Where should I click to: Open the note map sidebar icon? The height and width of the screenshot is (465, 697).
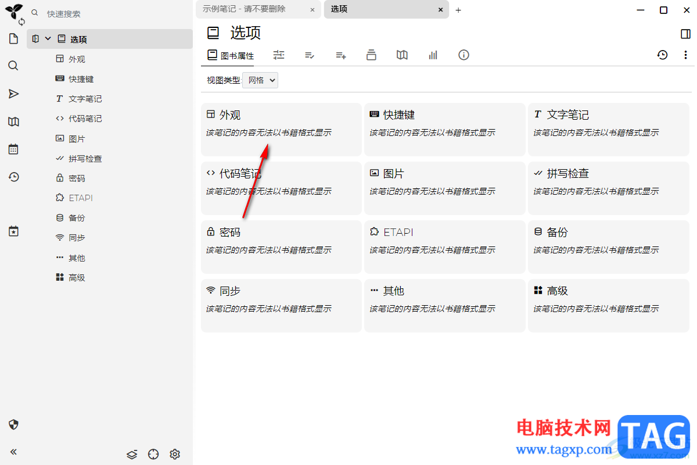click(x=13, y=121)
